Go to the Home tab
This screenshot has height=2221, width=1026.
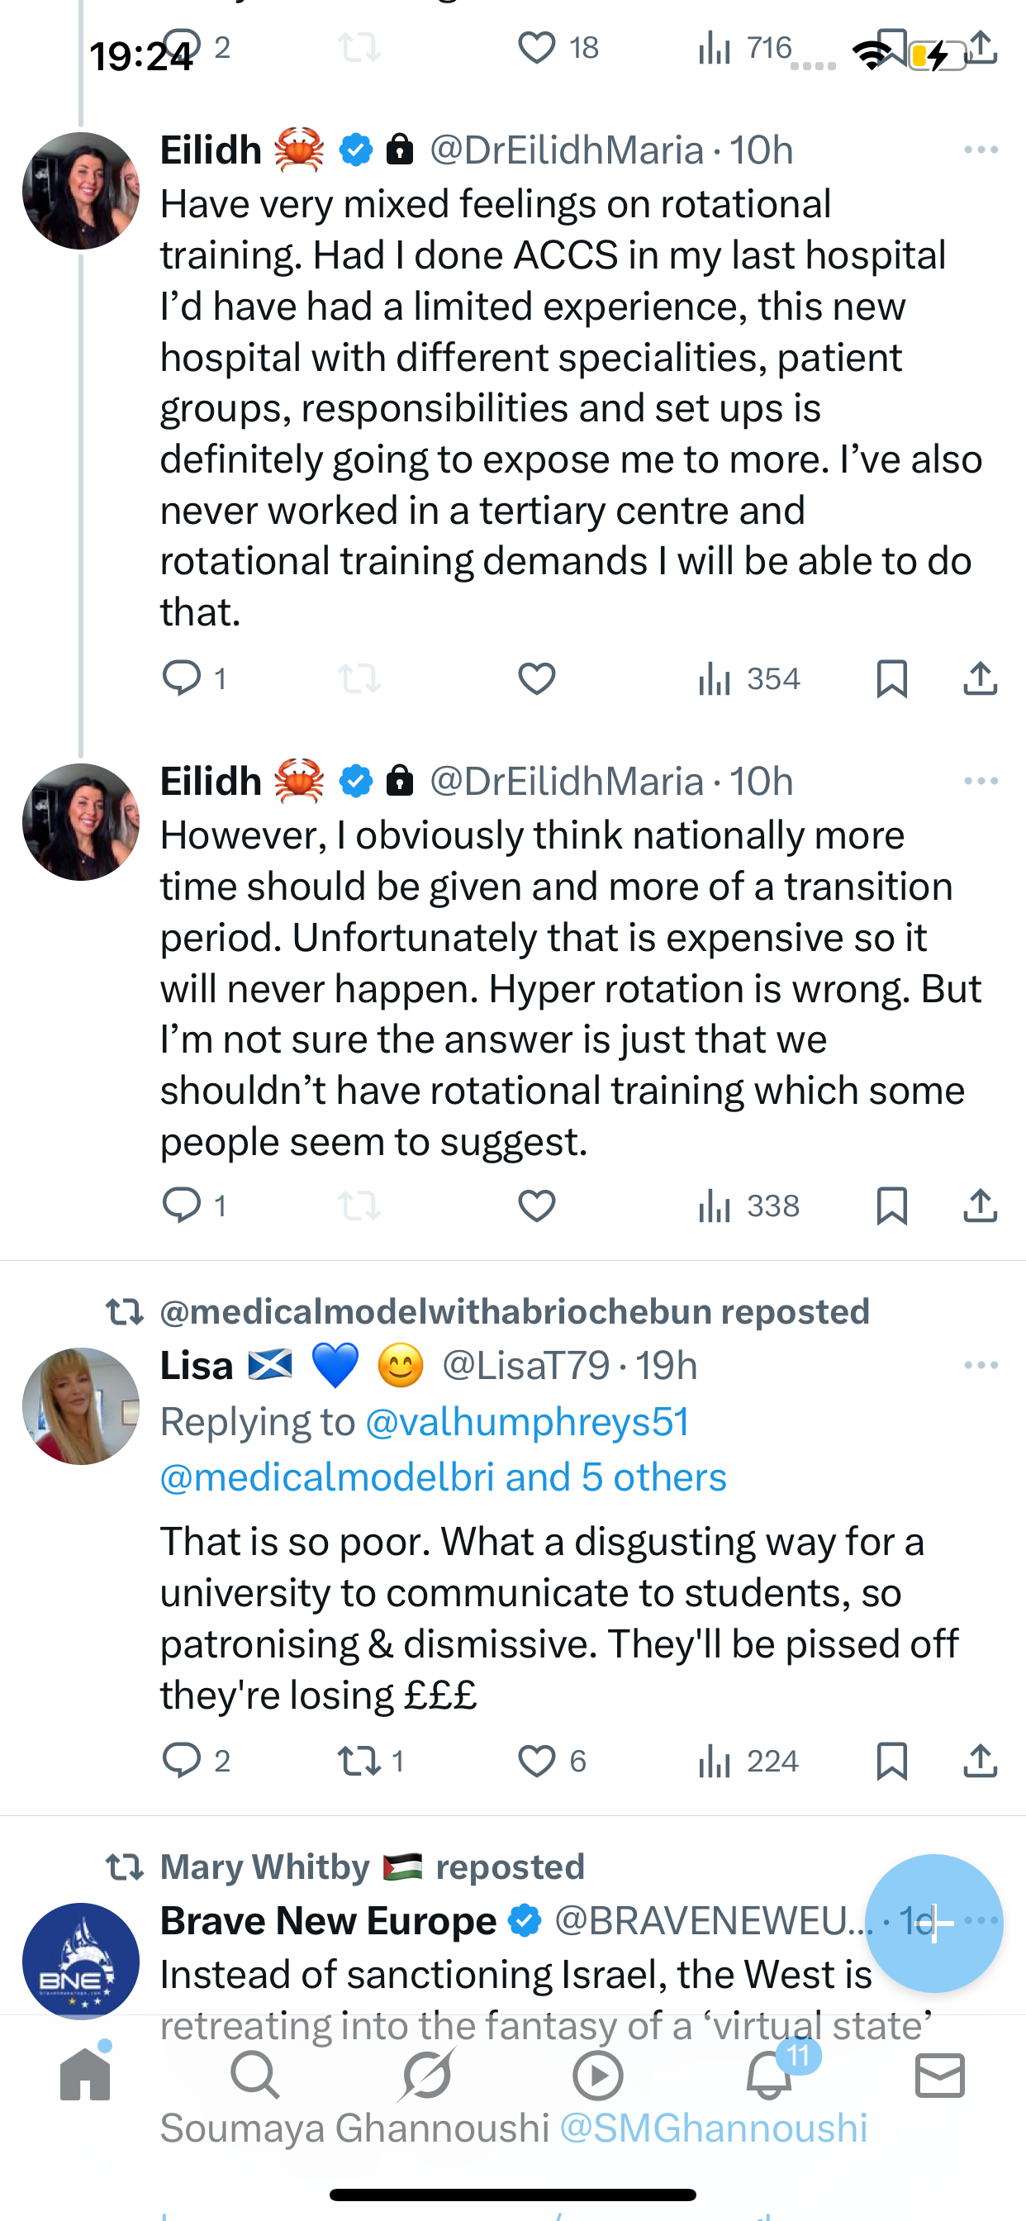(x=85, y=2075)
